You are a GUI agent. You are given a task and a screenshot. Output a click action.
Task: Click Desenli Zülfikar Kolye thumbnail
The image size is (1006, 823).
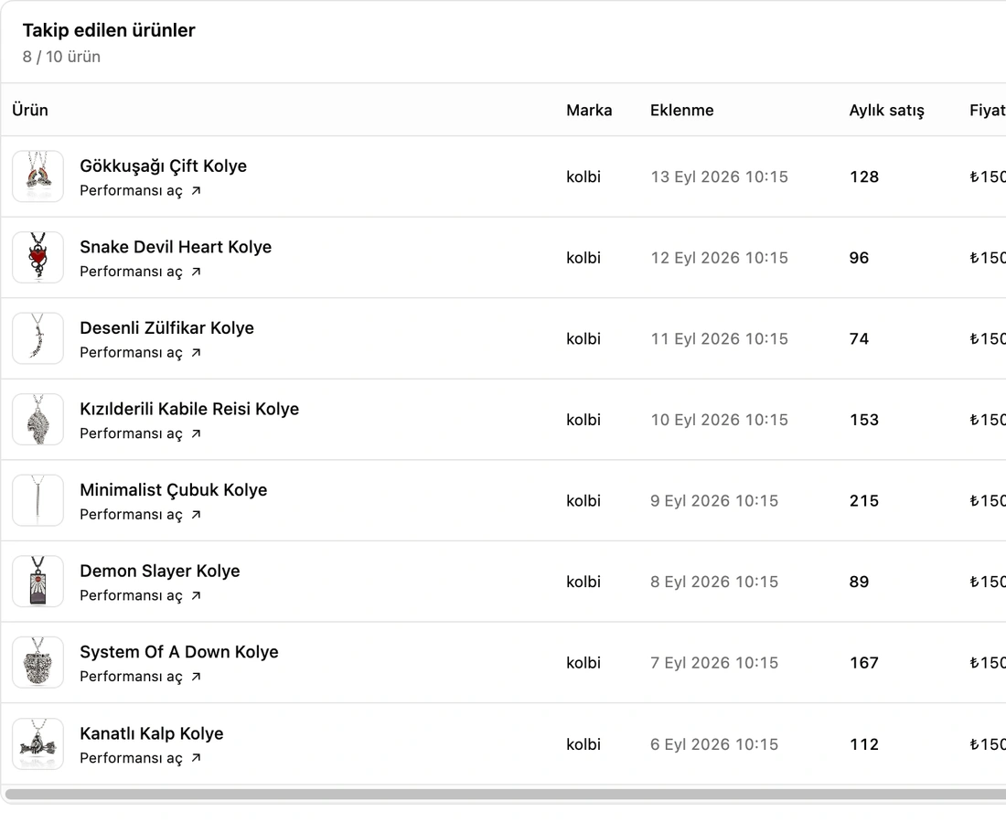point(37,338)
